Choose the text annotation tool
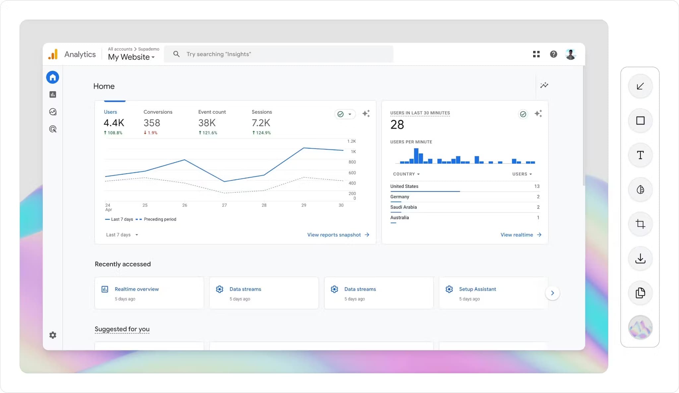The image size is (679, 393). 640,155
